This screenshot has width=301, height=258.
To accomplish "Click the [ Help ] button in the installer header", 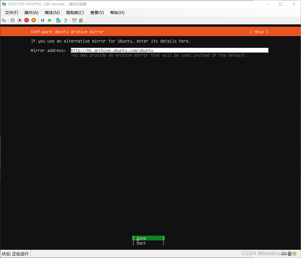I will coord(259,32).
